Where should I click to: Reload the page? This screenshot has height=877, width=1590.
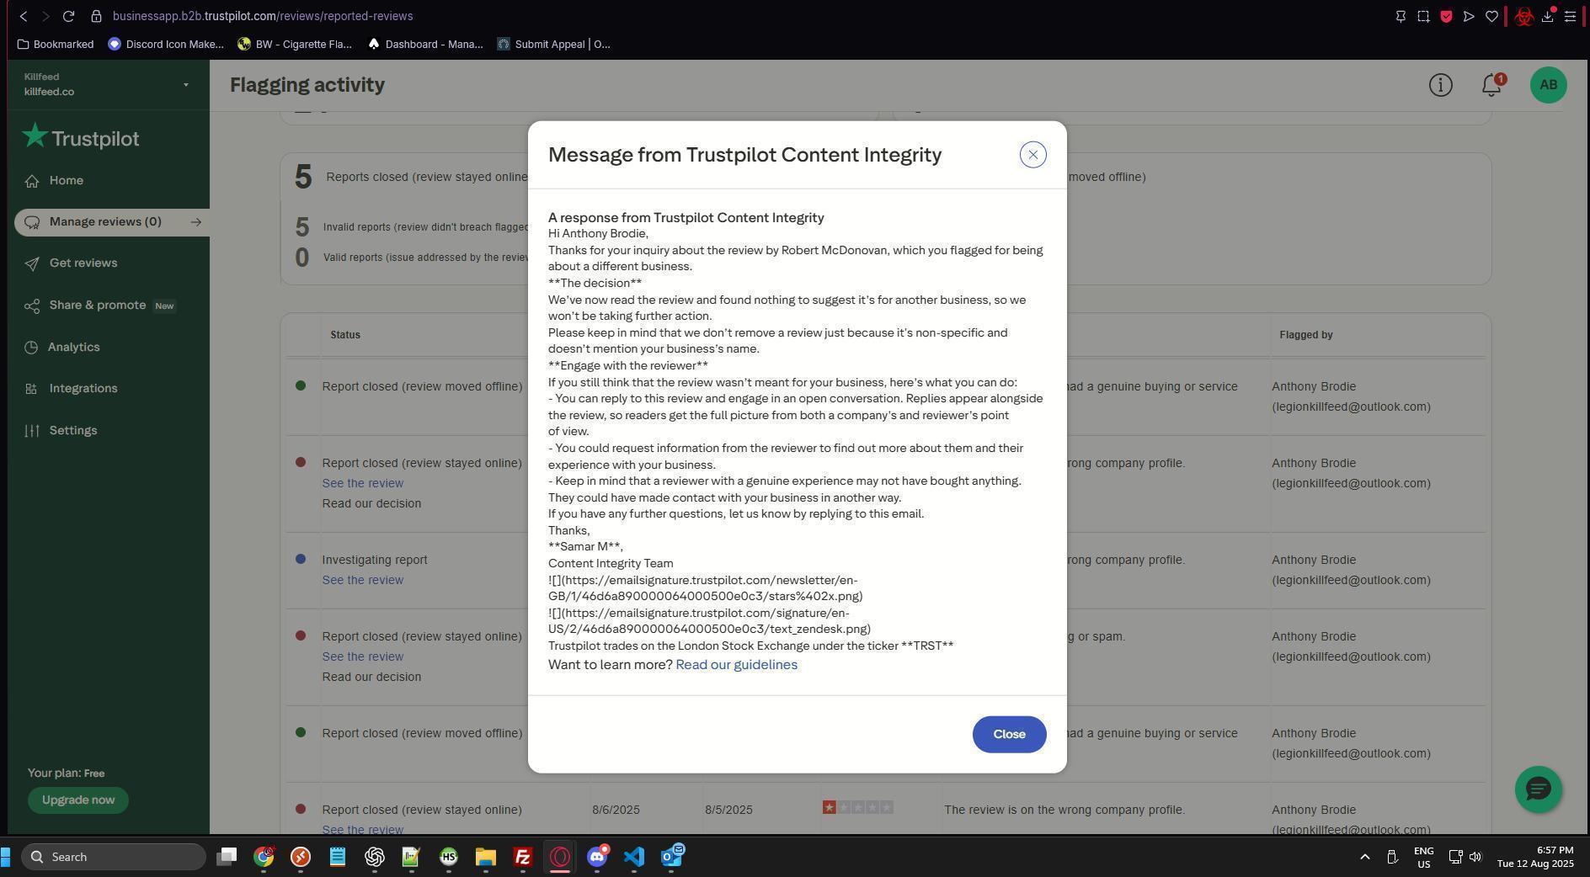point(68,16)
